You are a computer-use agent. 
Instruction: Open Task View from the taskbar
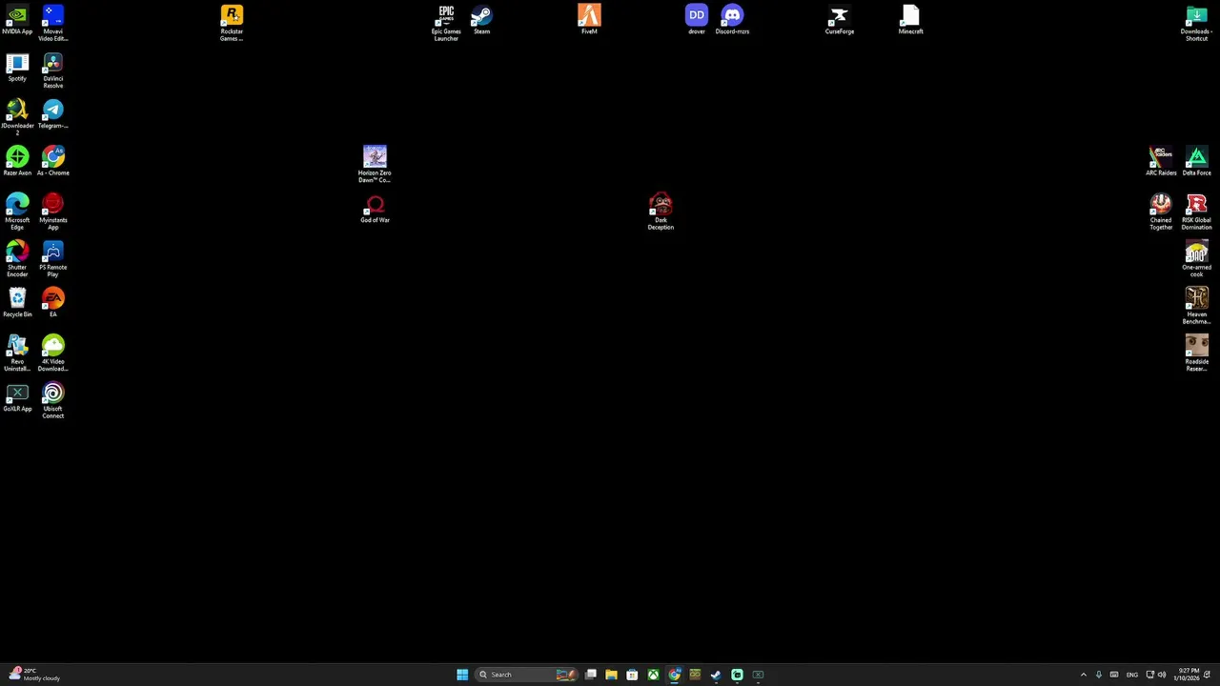click(x=591, y=675)
